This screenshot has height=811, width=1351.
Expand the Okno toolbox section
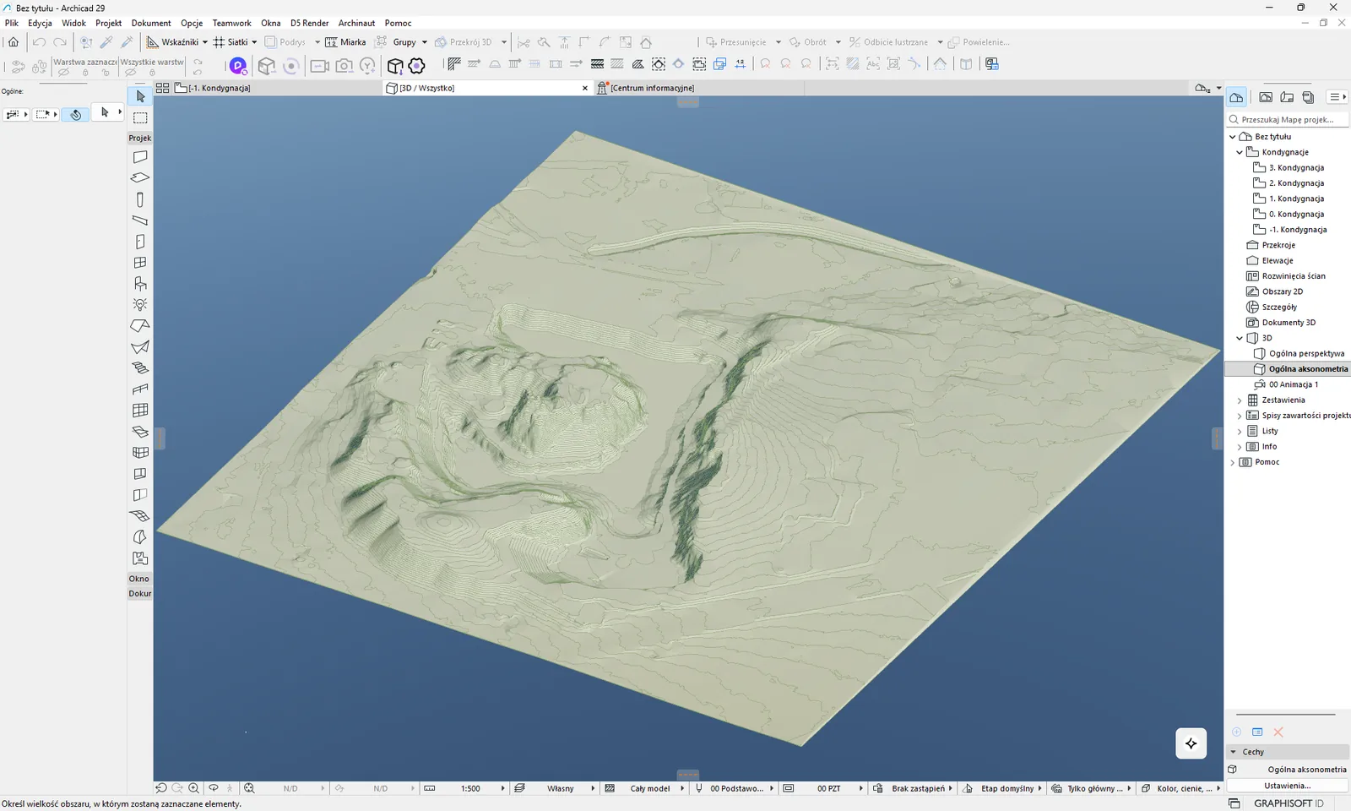point(139,579)
